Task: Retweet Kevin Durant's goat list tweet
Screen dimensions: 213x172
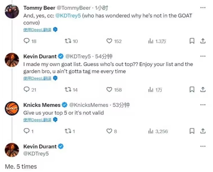Action: (67, 89)
